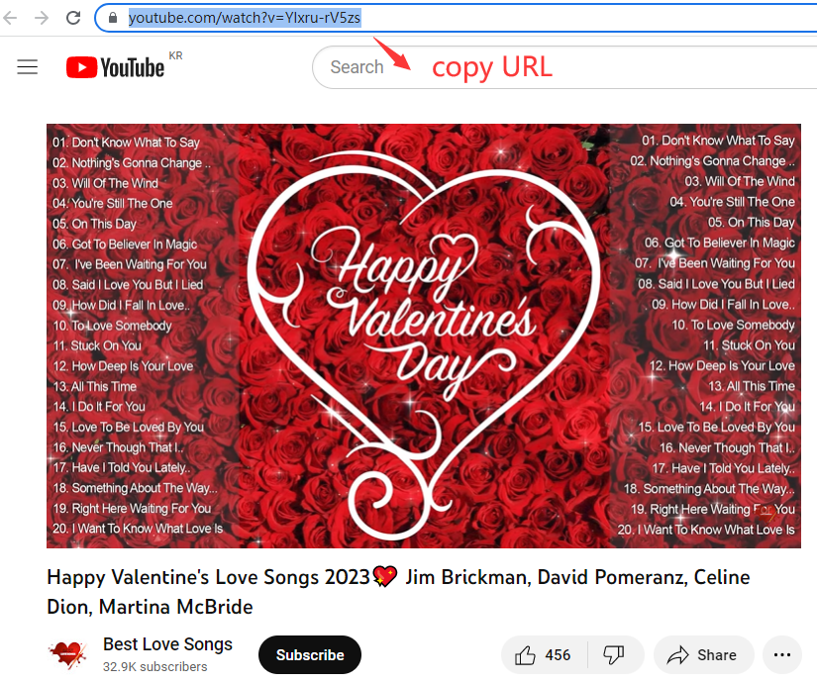This screenshot has width=817, height=683.
Task: Click the padlock icon in address bar
Action: pos(113,18)
